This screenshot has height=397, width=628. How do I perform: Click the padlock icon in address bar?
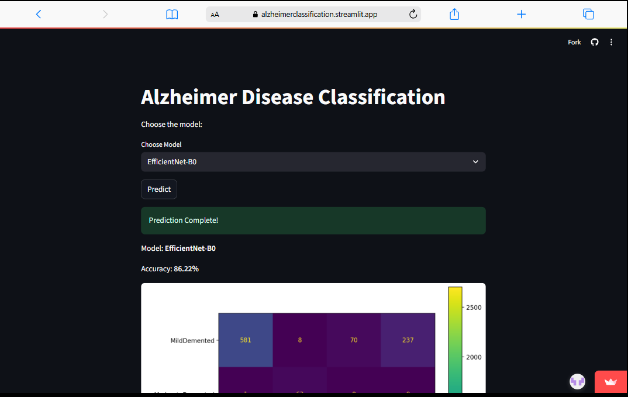(256, 15)
